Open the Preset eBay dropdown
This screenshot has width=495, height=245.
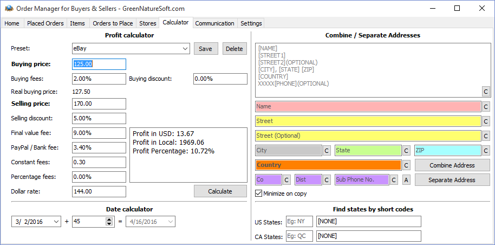[x=185, y=49]
